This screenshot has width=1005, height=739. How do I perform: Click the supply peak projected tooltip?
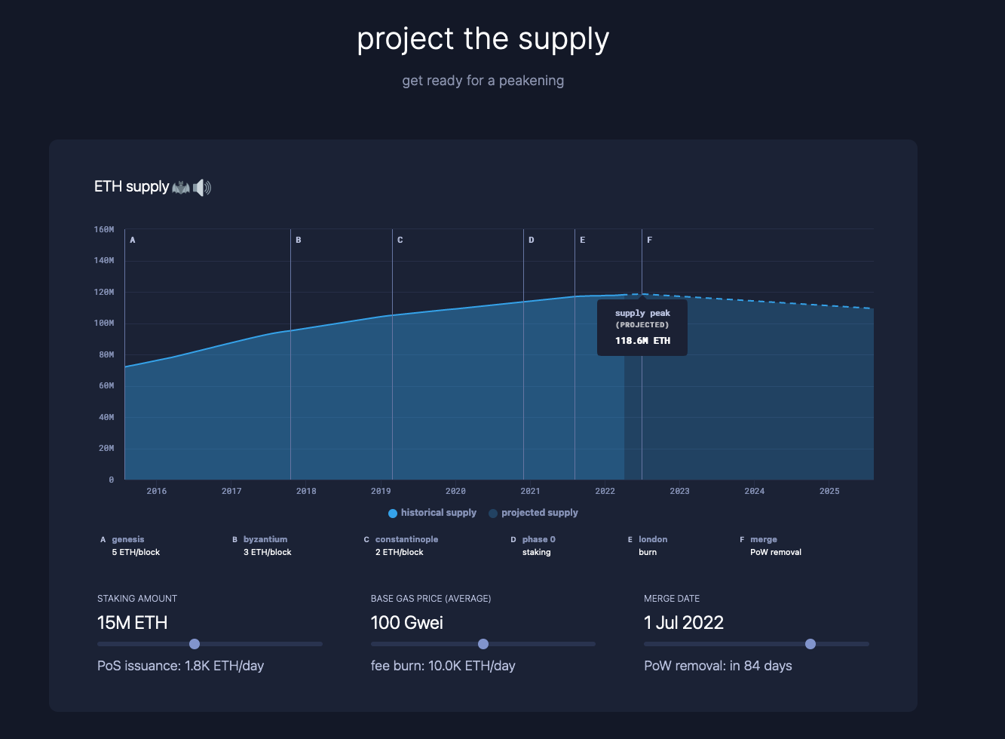point(642,327)
